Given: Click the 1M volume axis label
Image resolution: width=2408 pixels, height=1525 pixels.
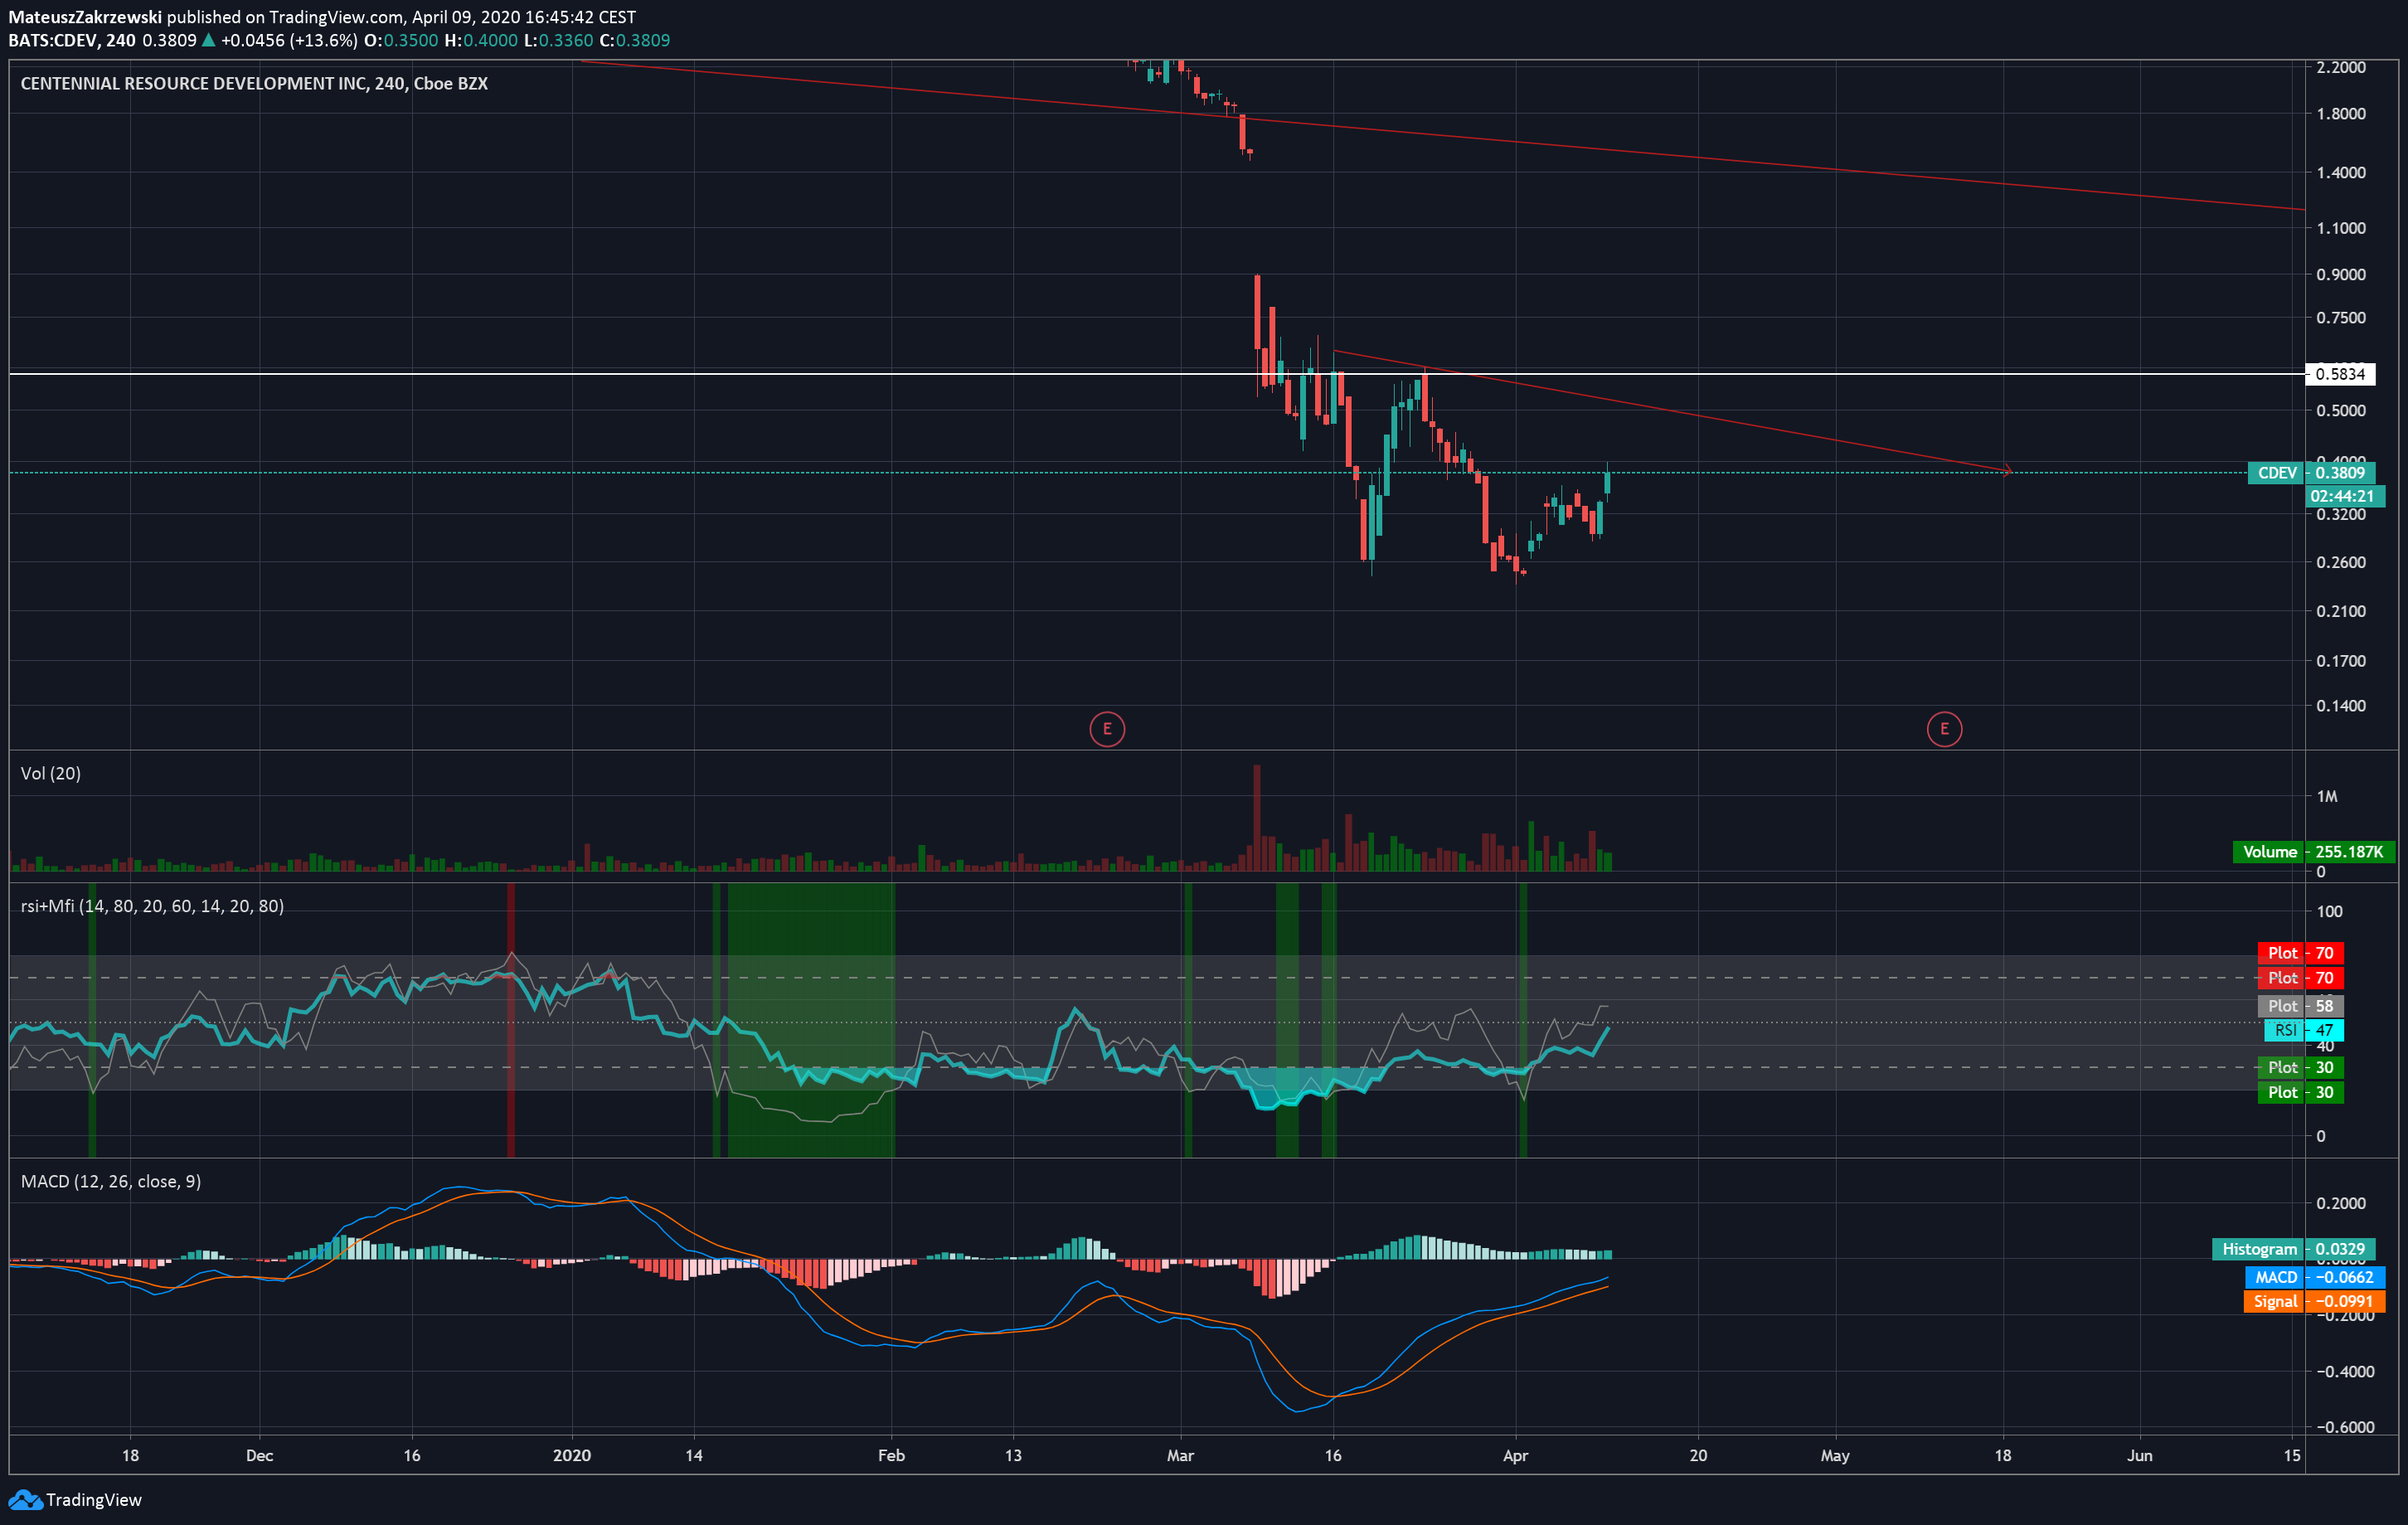Looking at the screenshot, I should tap(2327, 797).
